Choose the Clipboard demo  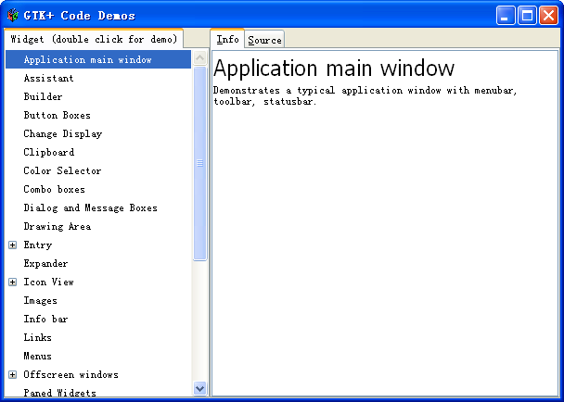pos(98,152)
